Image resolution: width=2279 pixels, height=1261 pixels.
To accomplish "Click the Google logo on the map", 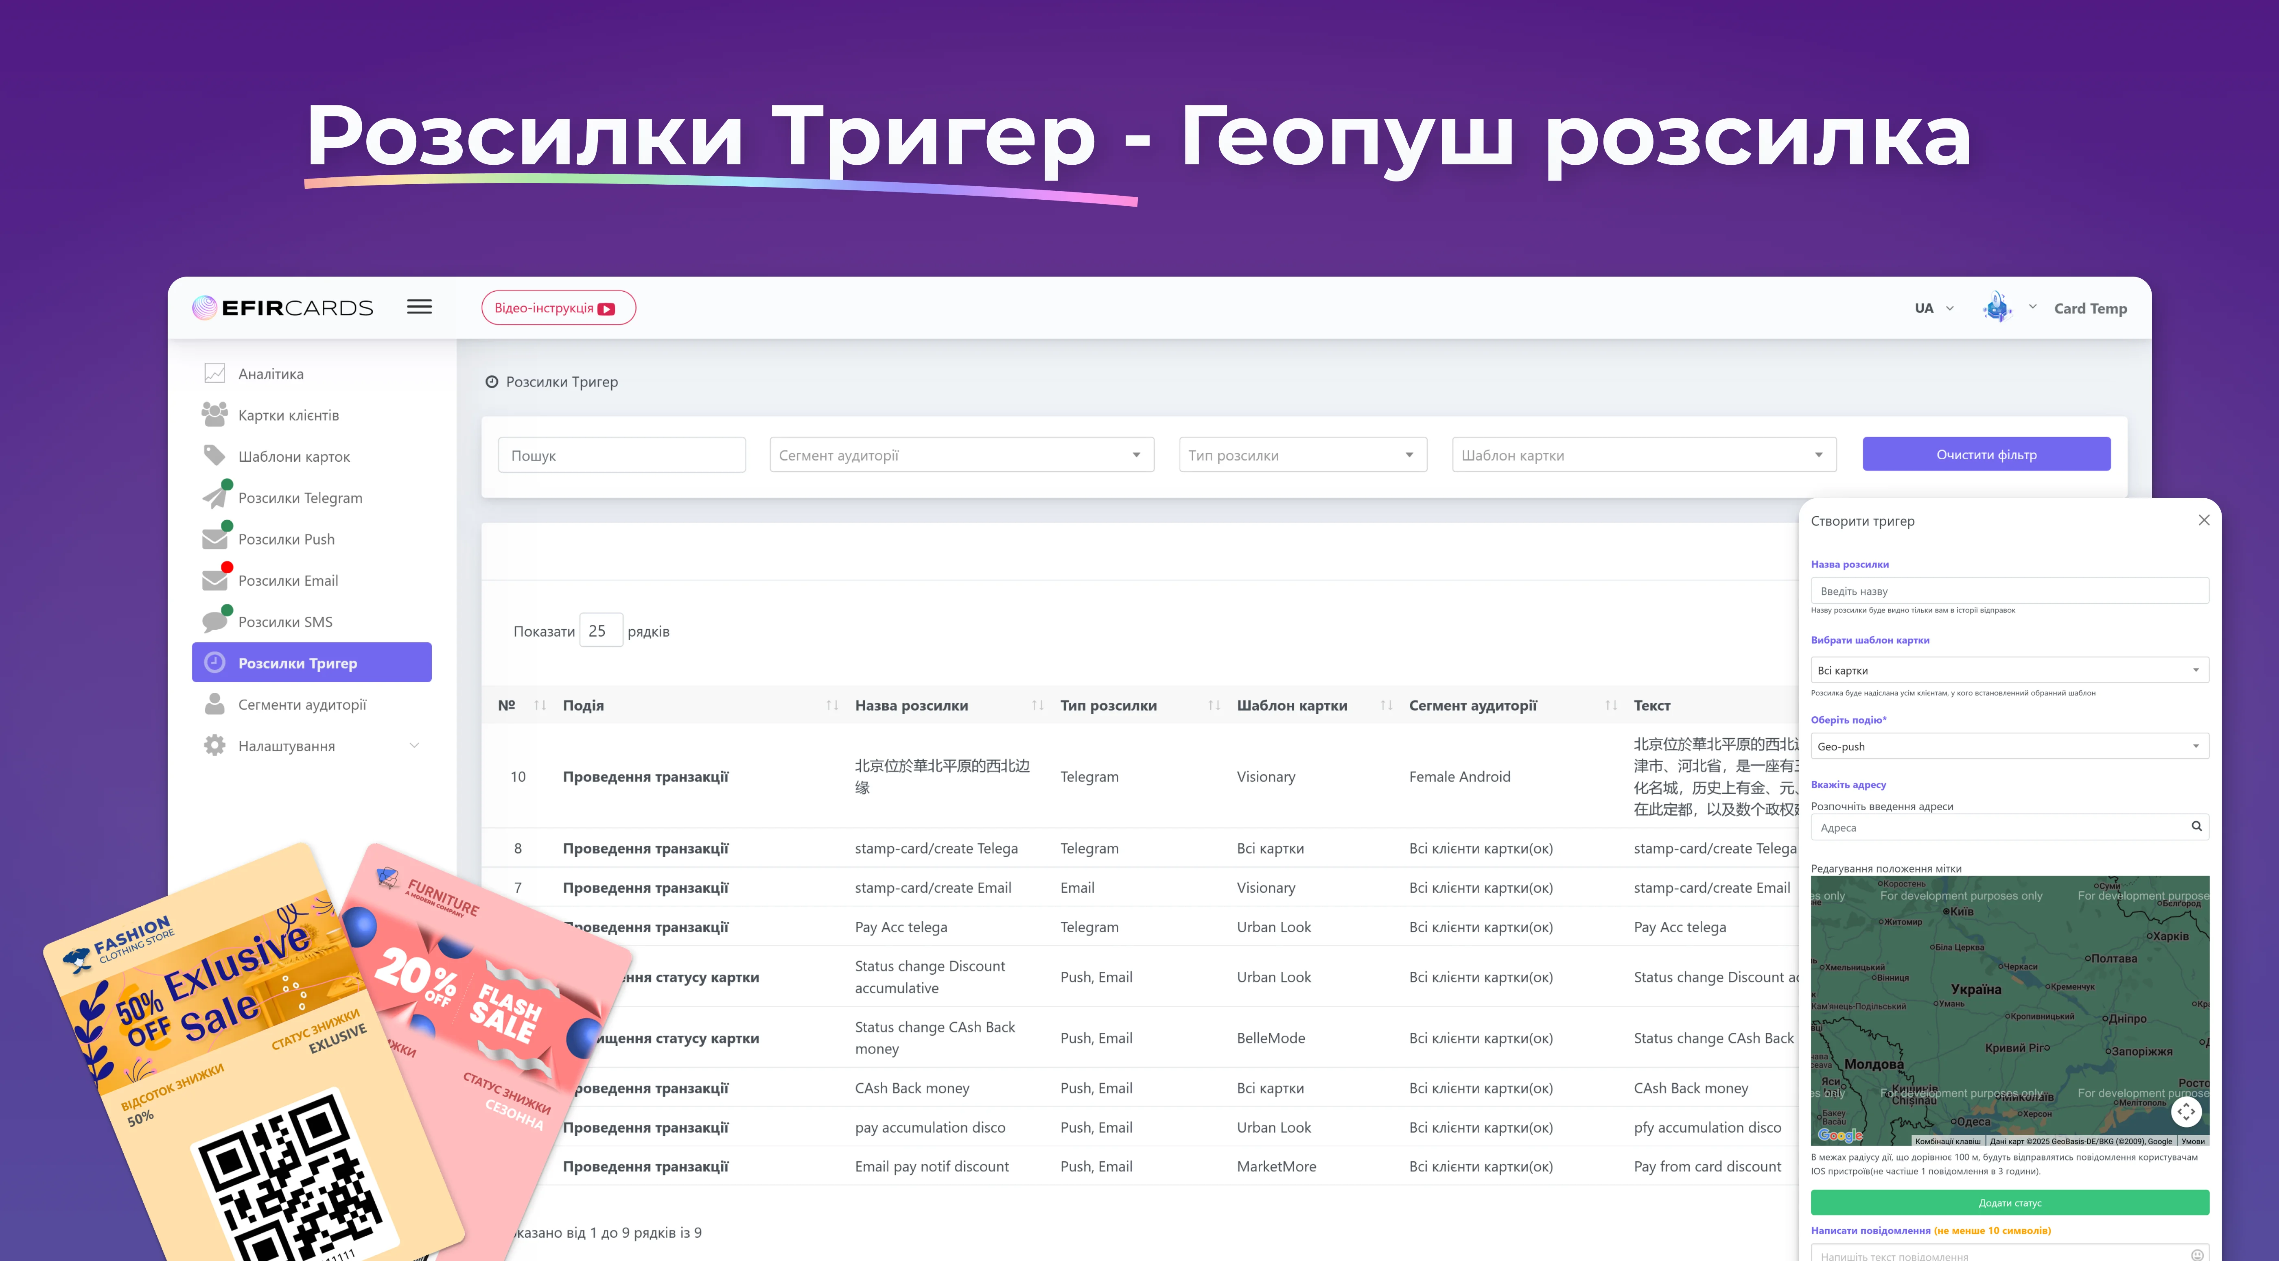I will (1839, 1134).
